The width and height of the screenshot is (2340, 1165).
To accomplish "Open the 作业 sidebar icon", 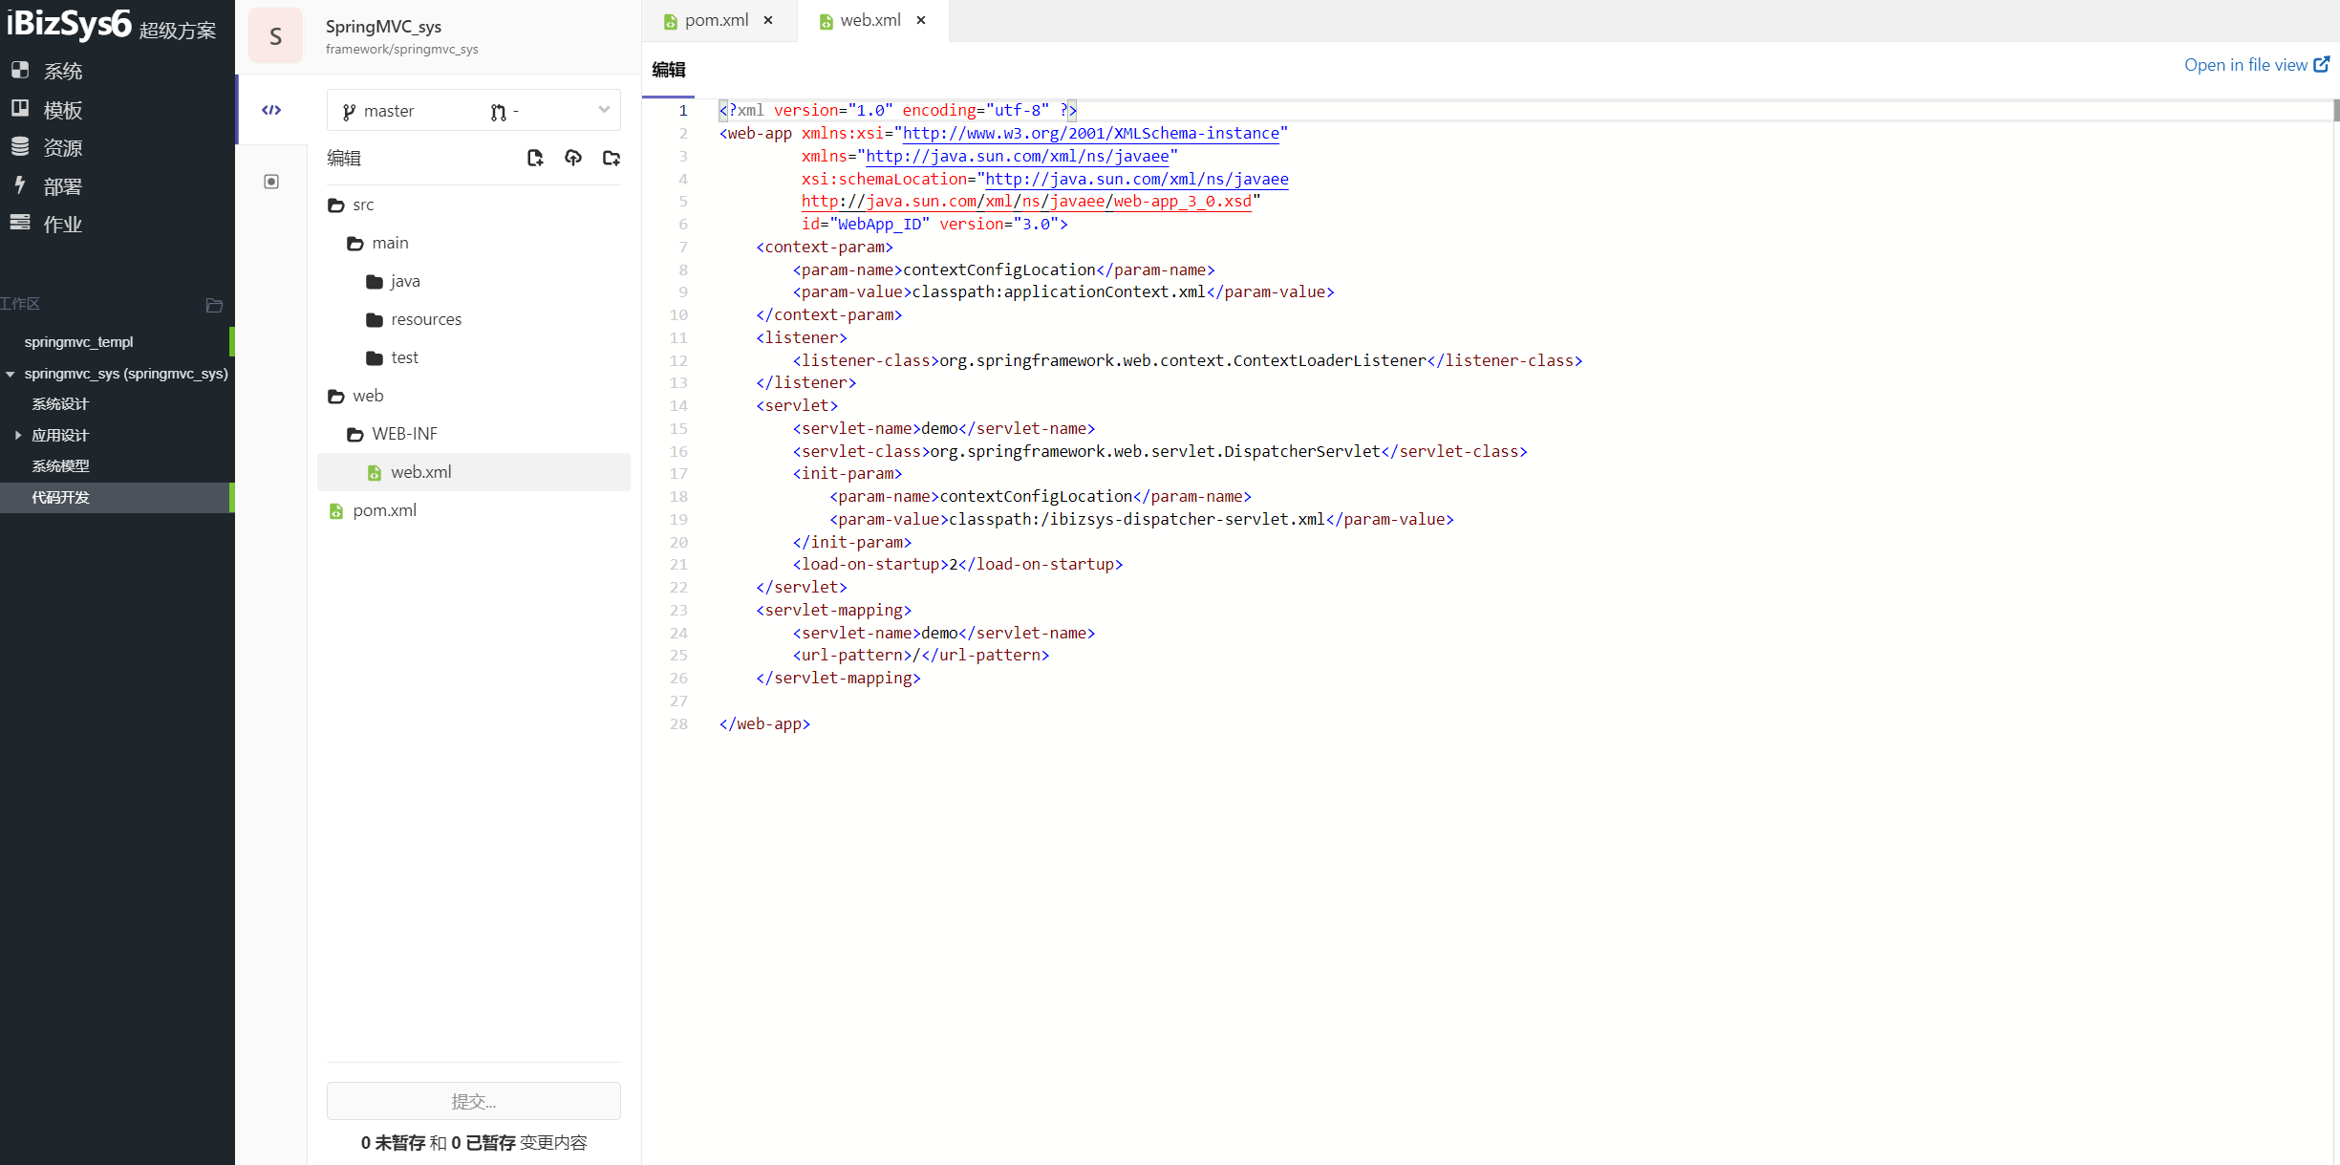I will [20, 224].
